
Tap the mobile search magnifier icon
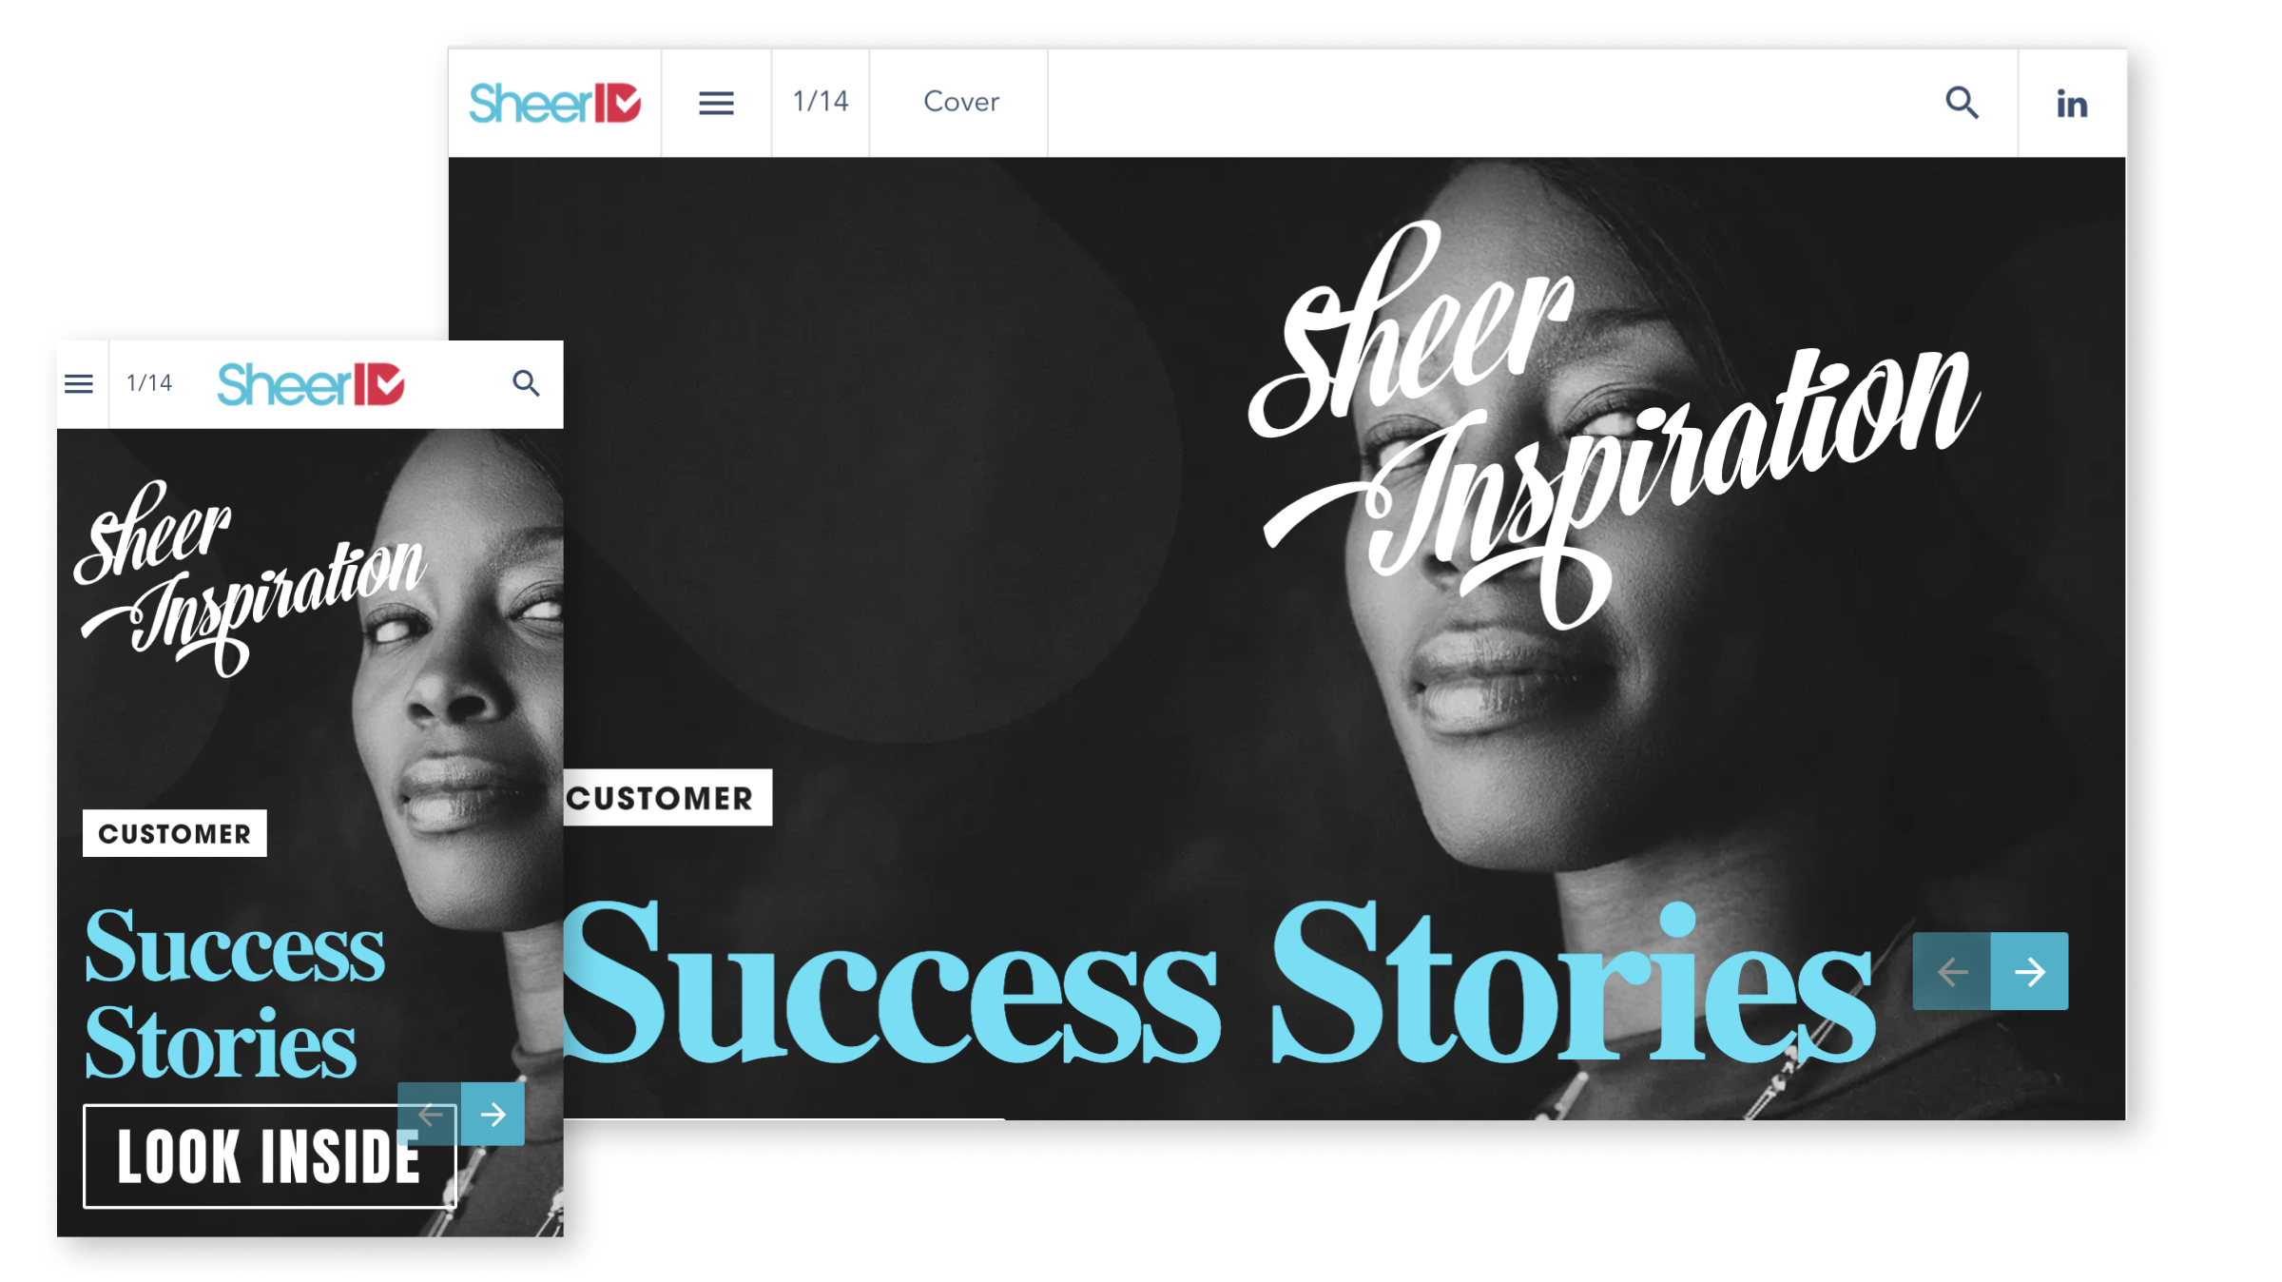coord(526,383)
